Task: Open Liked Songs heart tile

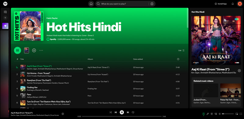Action: [5, 26]
